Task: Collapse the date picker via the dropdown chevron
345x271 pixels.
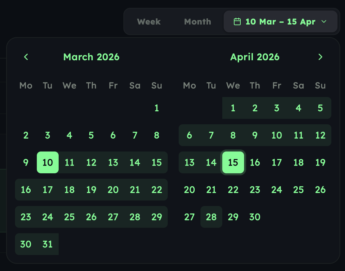Action: tap(324, 22)
